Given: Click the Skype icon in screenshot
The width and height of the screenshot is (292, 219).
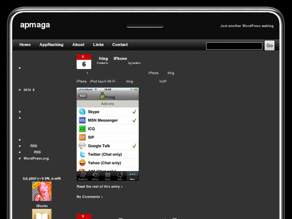Looking at the screenshot, I should 82,112.
